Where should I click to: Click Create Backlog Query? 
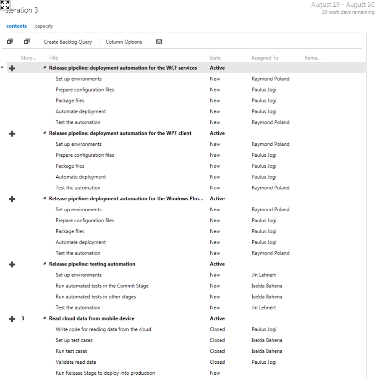click(x=68, y=42)
